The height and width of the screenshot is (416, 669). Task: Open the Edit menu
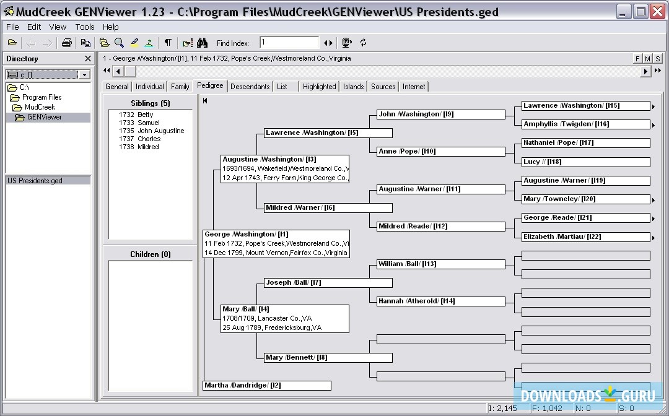34,27
